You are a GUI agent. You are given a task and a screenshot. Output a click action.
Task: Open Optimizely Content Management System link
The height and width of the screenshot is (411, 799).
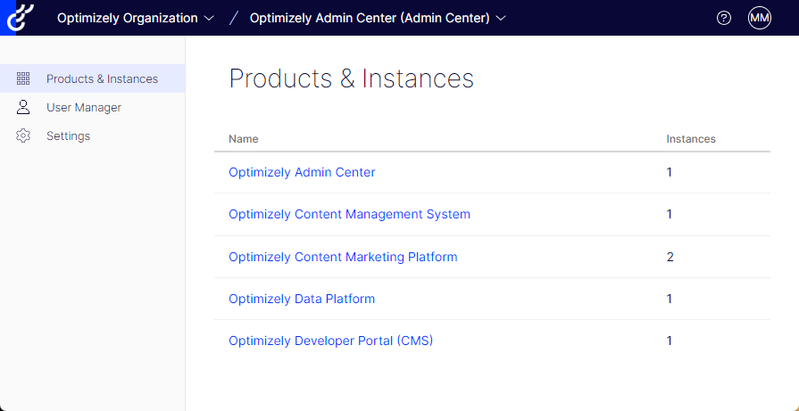tap(349, 214)
